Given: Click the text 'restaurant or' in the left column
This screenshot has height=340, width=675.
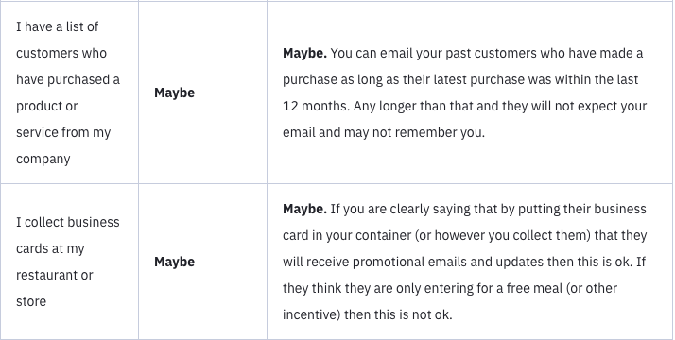Looking at the screenshot, I should tap(55, 275).
